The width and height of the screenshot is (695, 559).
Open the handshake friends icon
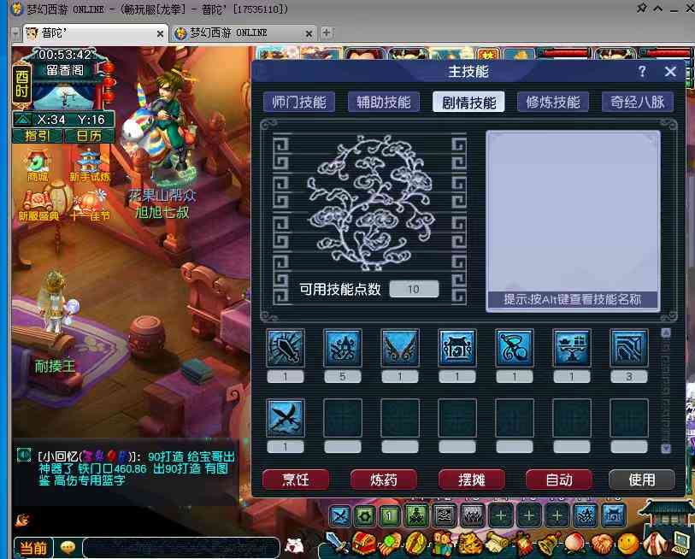coord(602,544)
